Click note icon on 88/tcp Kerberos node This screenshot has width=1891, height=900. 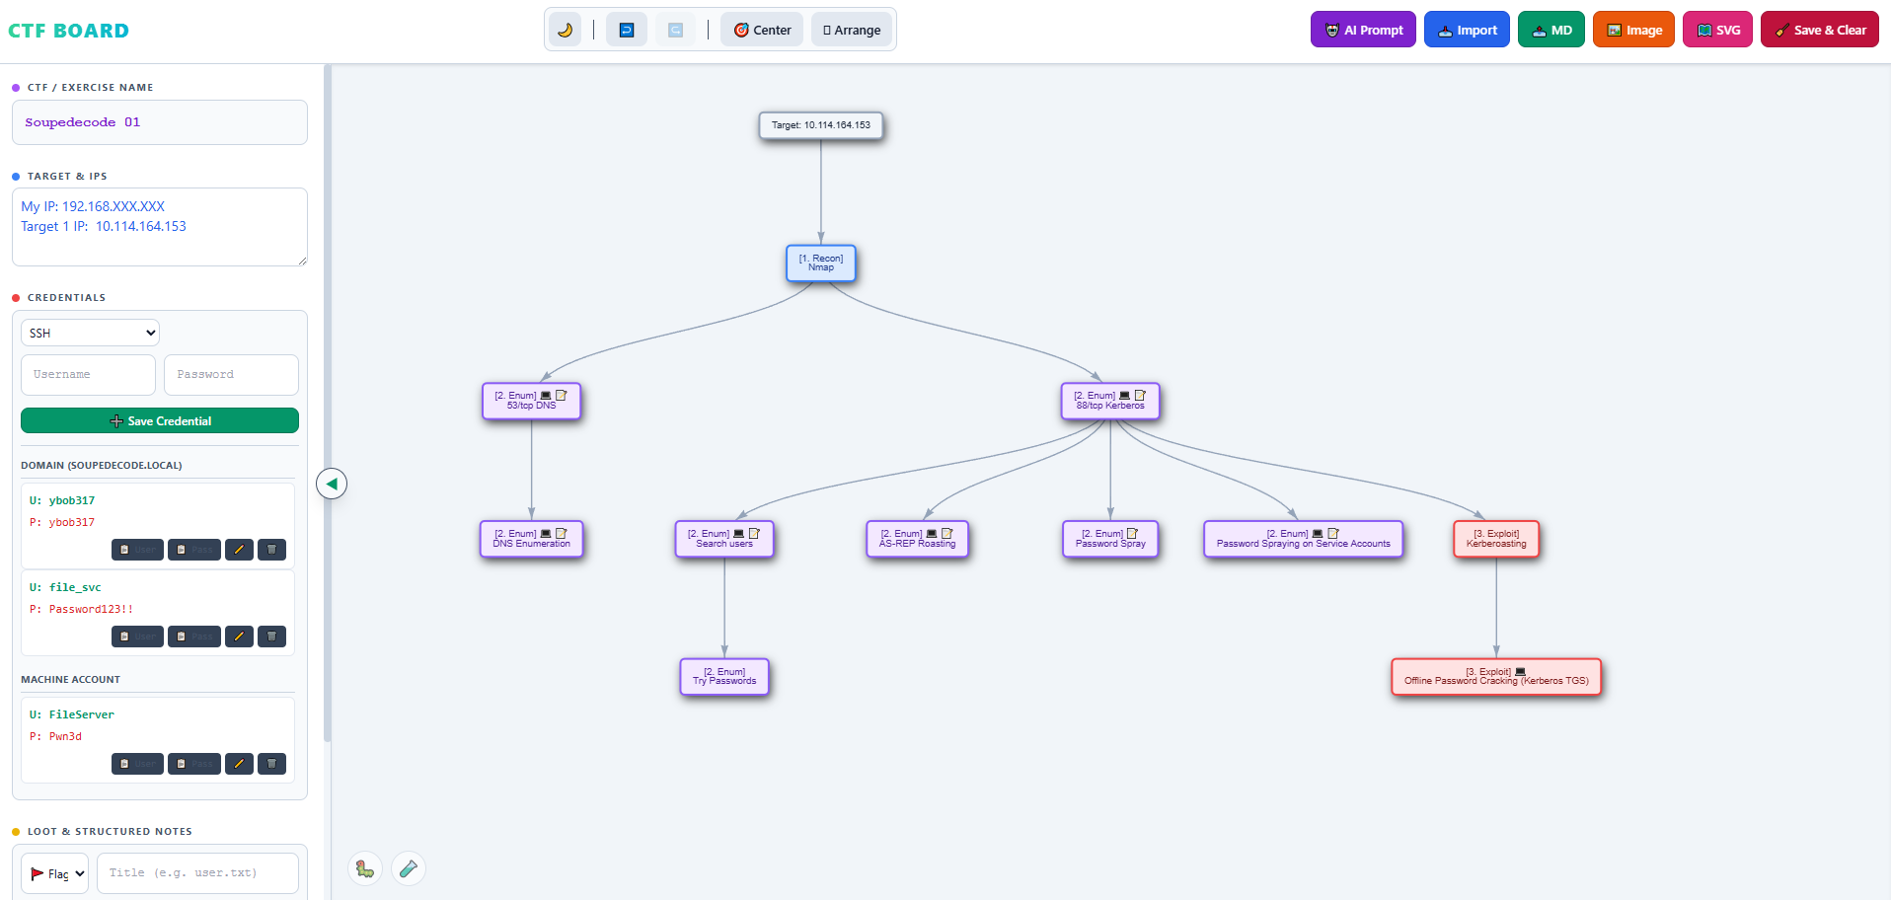pos(1140,396)
